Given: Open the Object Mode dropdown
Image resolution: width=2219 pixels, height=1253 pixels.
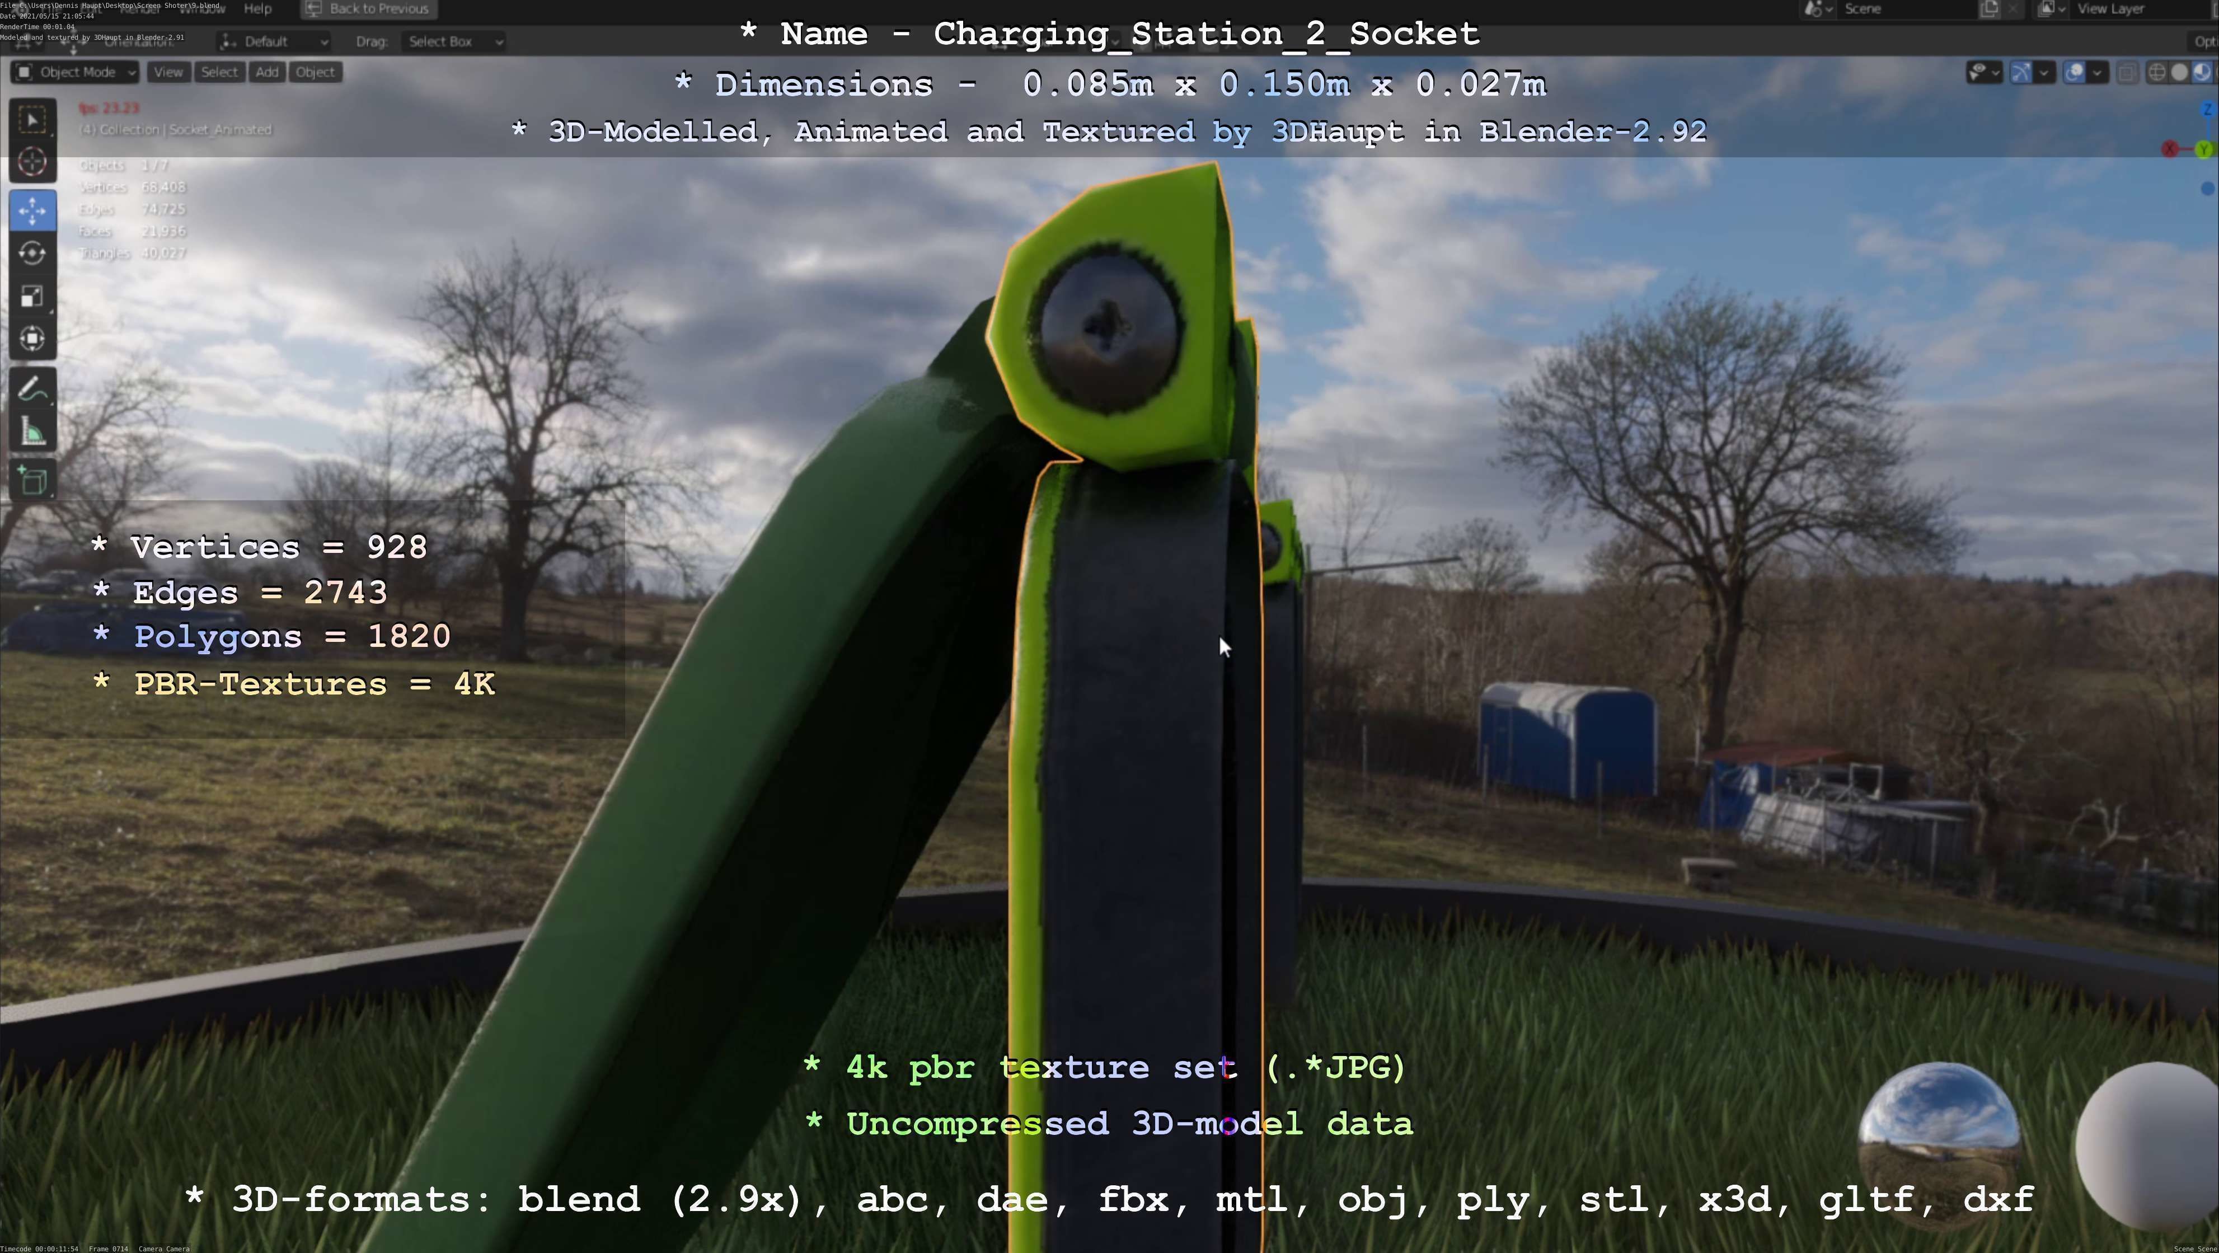Looking at the screenshot, I should (x=75, y=72).
